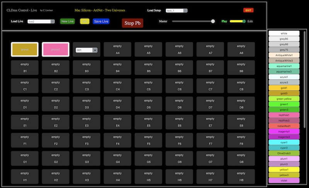309x188 pixels.
Task: Select the white color swatch
Action: [284, 33]
